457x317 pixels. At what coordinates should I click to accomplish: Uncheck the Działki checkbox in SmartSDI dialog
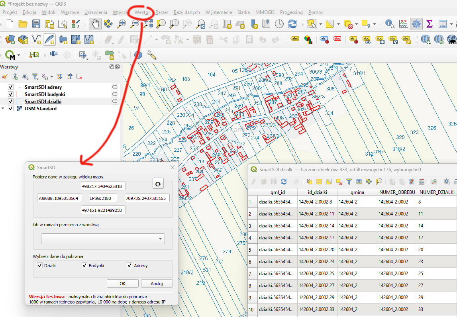(40, 266)
